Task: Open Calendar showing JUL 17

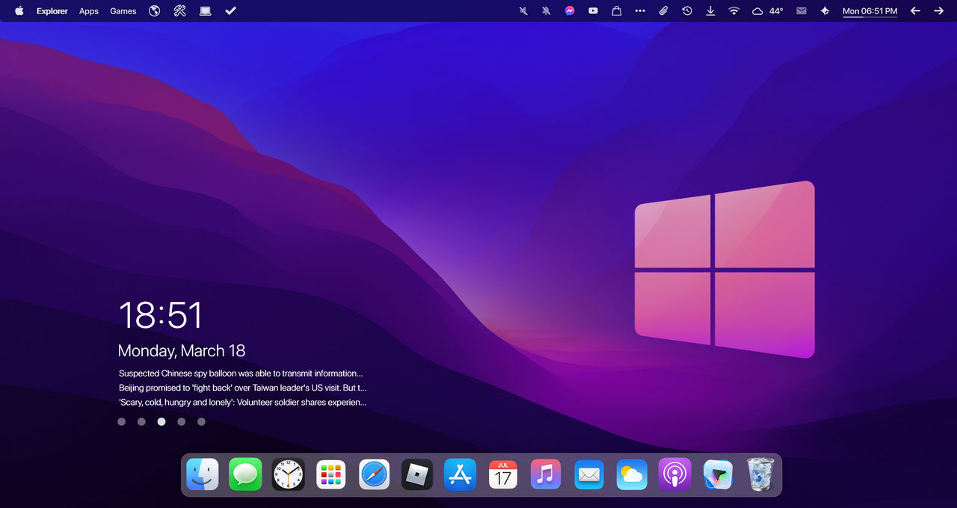Action: [503, 474]
